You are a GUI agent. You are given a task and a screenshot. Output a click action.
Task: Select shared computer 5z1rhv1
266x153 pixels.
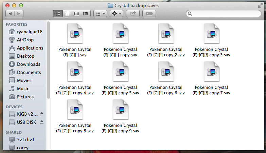[22, 139]
